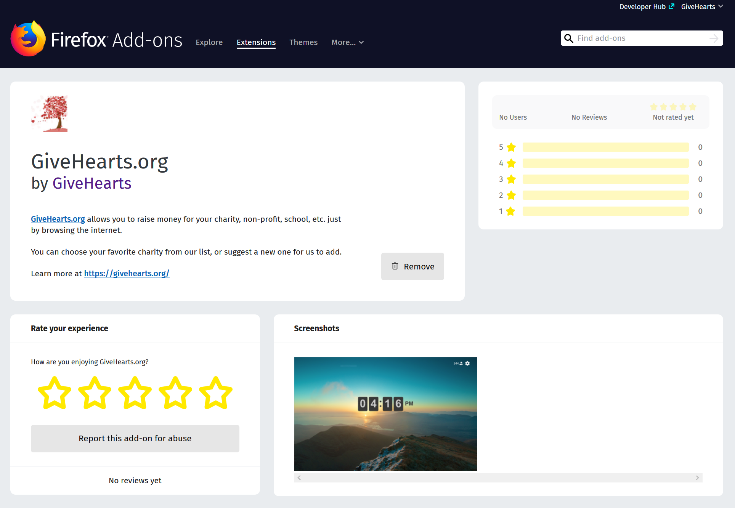Click the Screenshots heading
735x508 pixels.
(x=316, y=329)
